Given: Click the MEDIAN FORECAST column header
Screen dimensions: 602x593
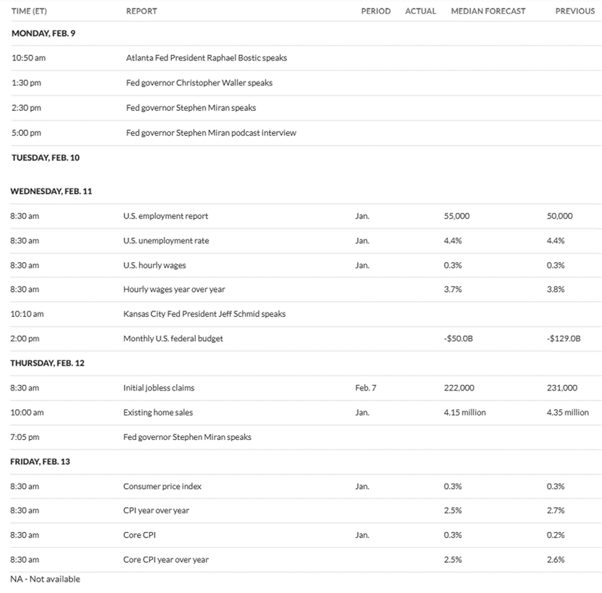Looking at the screenshot, I should pyautogui.click(x=488, y=11).
